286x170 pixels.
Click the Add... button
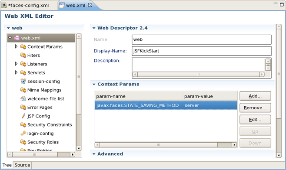pos(255,96)
